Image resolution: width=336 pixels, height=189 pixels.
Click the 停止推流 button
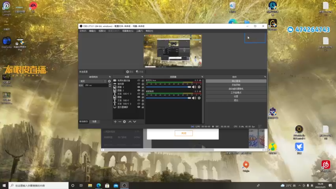tap(236, 81)
